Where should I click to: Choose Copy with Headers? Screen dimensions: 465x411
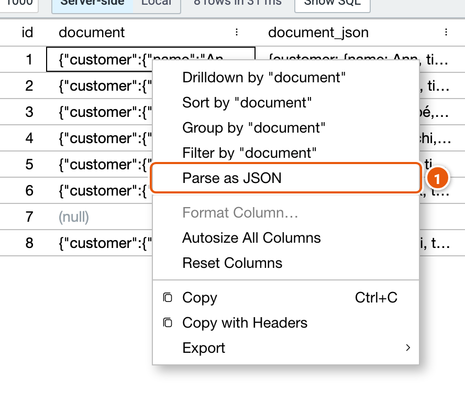click(285, 322)
